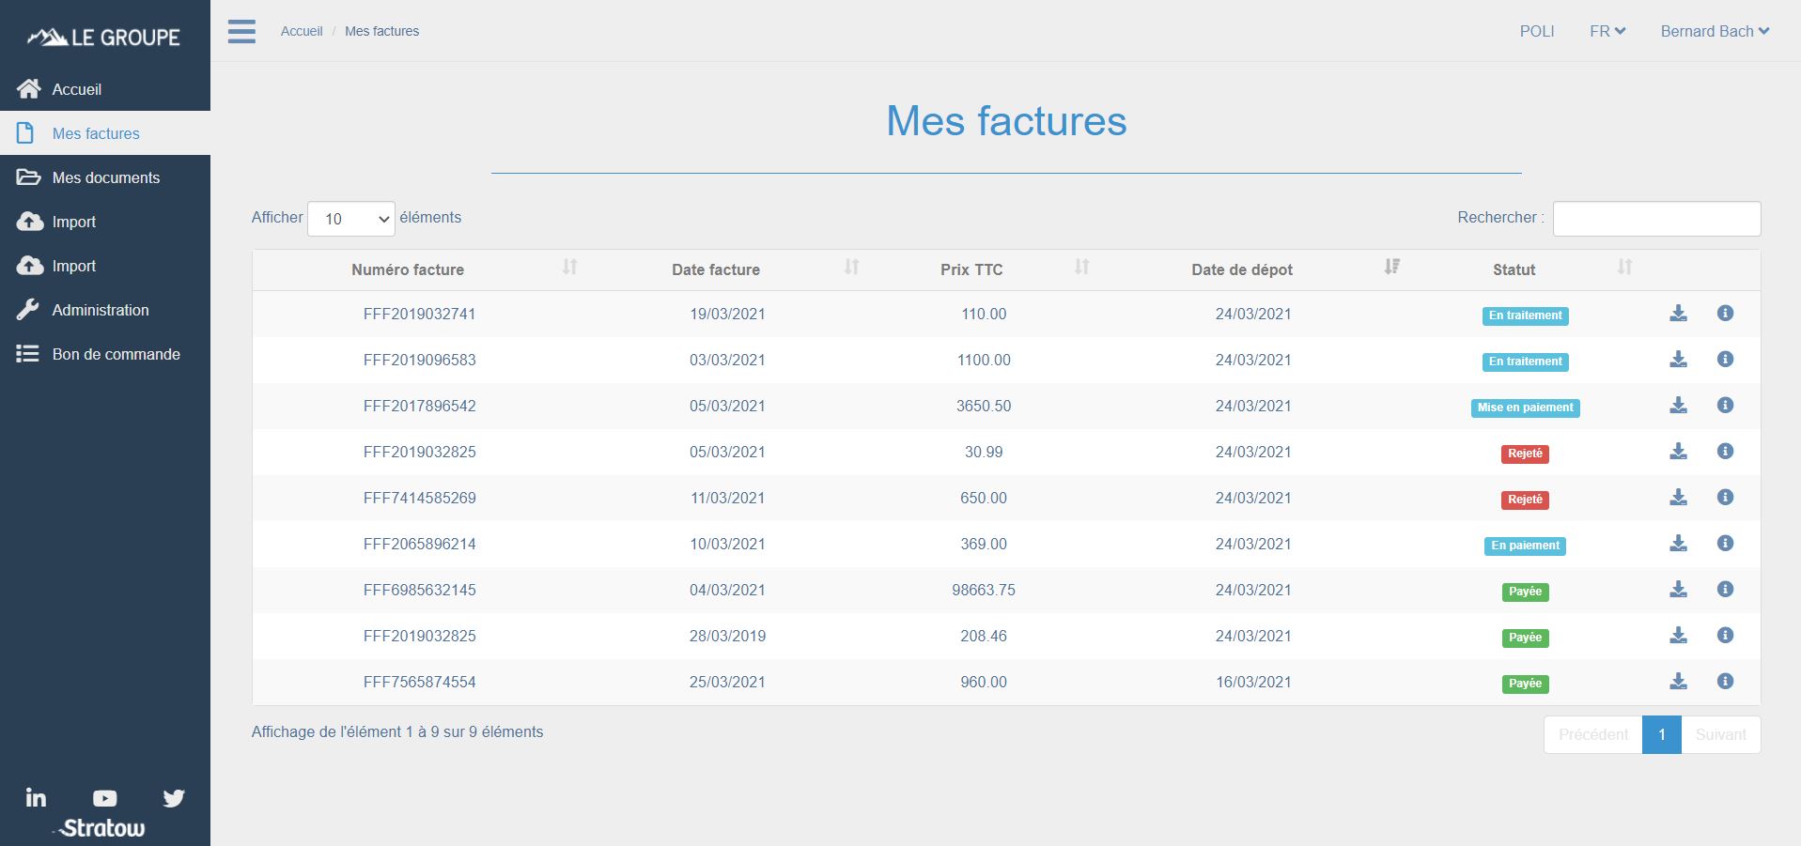Screen dimensions: 1801x846
Task: Expand the FR language dropdown
Action: coord(1607,31)
